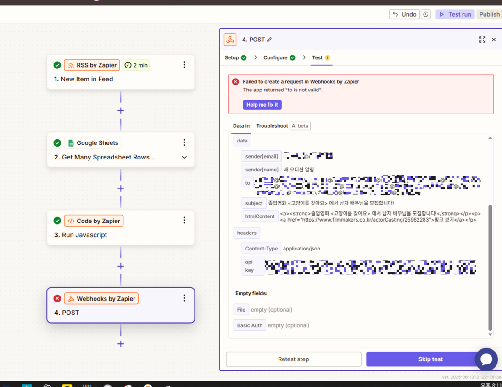Click the green check status on Code step
The height and width of the screenshot is (387, 502).
[x=57, y=221]
